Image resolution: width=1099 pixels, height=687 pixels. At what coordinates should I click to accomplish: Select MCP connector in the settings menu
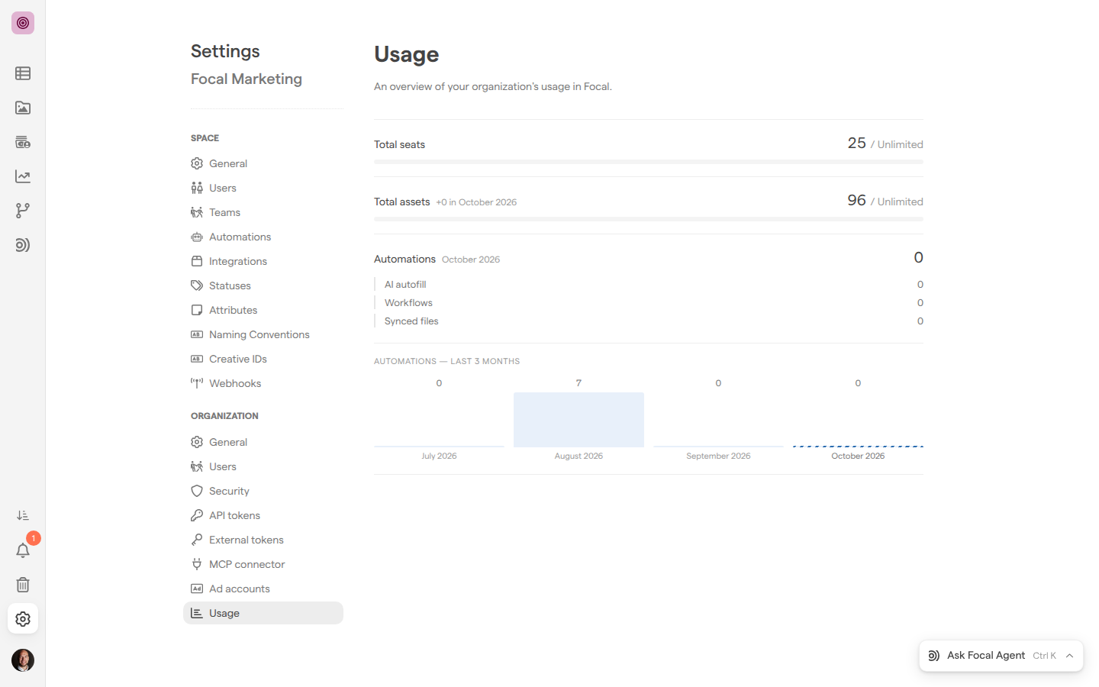[263, 564]
